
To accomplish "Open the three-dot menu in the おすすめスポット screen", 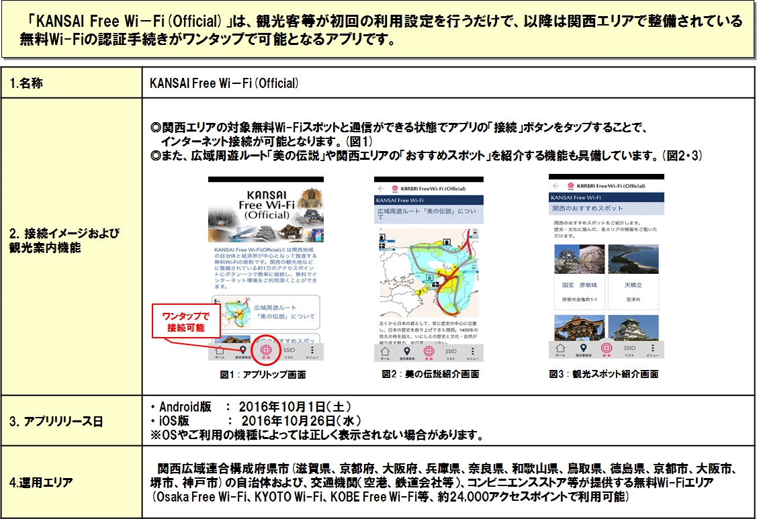I will pyautogui.click(x=652, y=349).
